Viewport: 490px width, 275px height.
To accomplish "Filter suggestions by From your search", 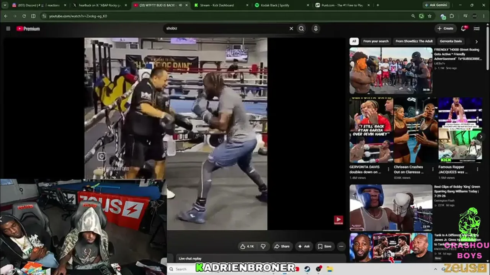I will 376,41.
